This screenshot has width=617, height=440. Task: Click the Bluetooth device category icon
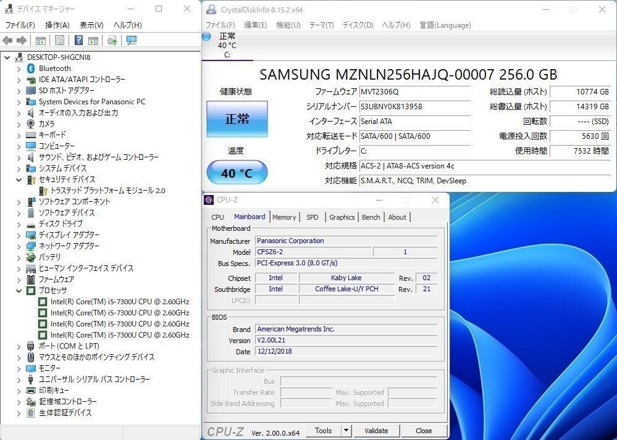[x=31, y=68]
